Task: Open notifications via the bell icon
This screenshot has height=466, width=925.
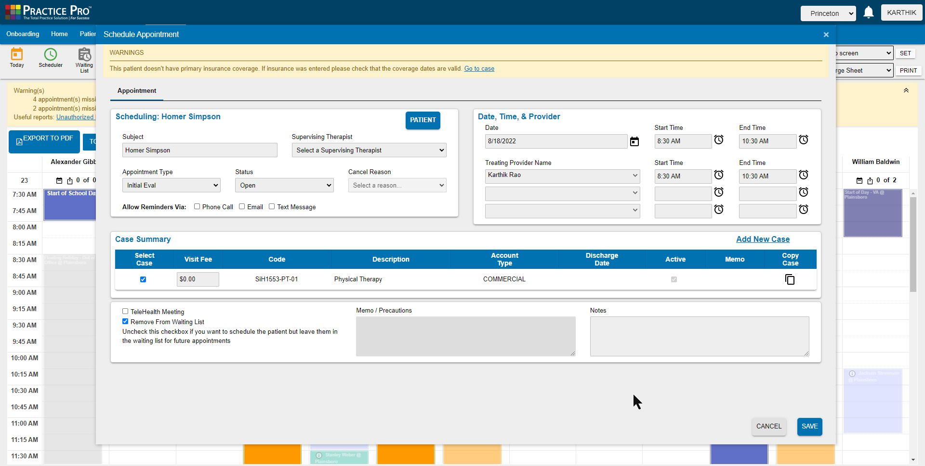Action: pos(869,13)
